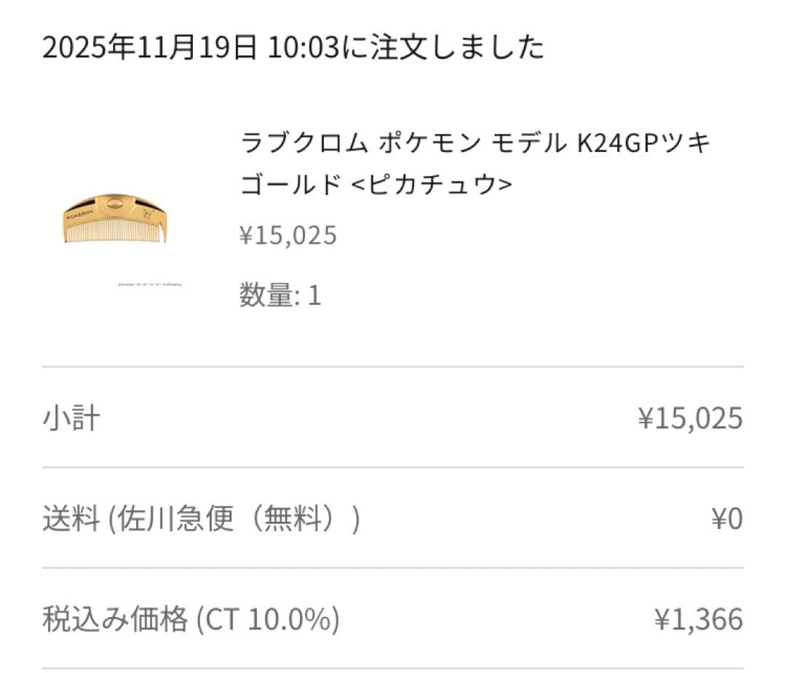Click the ¥15,025 item price below the product name

tap(288, 235)
